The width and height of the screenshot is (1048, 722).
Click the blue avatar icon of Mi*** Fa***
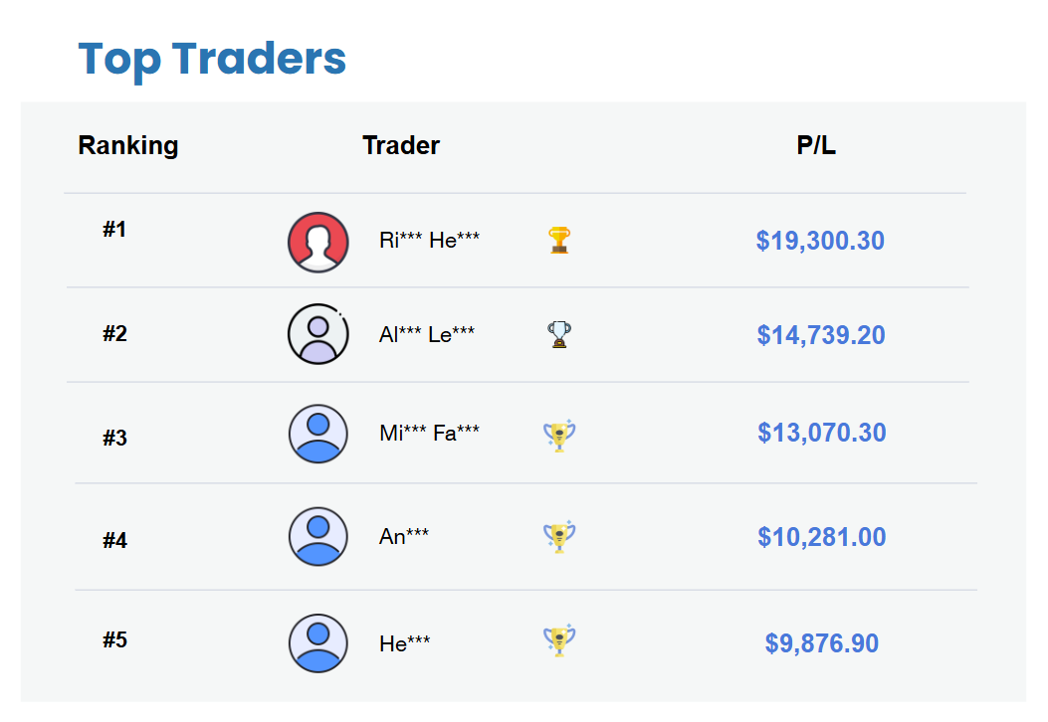[317, 435]
